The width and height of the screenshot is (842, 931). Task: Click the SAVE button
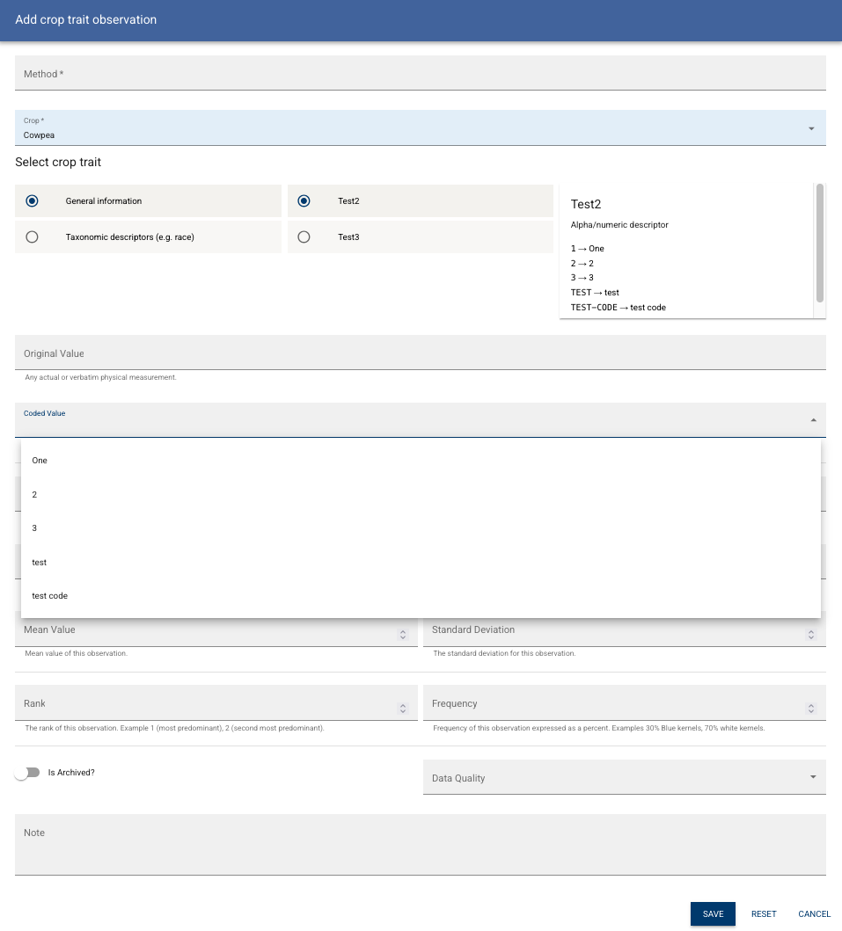tap(713, 913)
